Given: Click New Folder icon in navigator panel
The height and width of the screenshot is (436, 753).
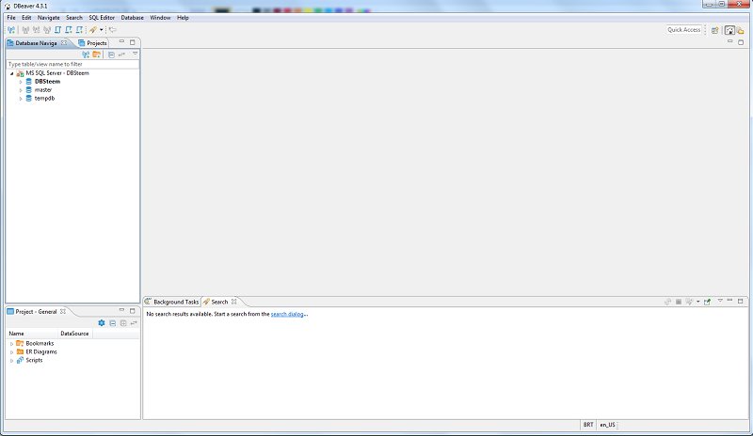Looking at the screenshot, I should coord(97,54).
